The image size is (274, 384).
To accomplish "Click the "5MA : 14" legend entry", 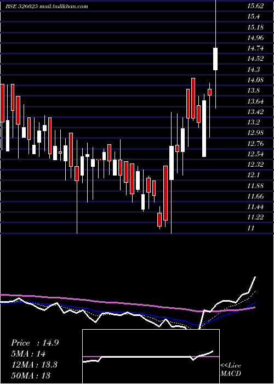I will [28, 354].
